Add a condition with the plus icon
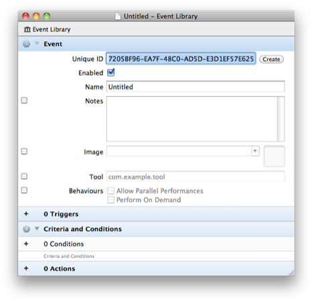The width and height of the screenshot is (312, 301). click(x=26, y=243)
